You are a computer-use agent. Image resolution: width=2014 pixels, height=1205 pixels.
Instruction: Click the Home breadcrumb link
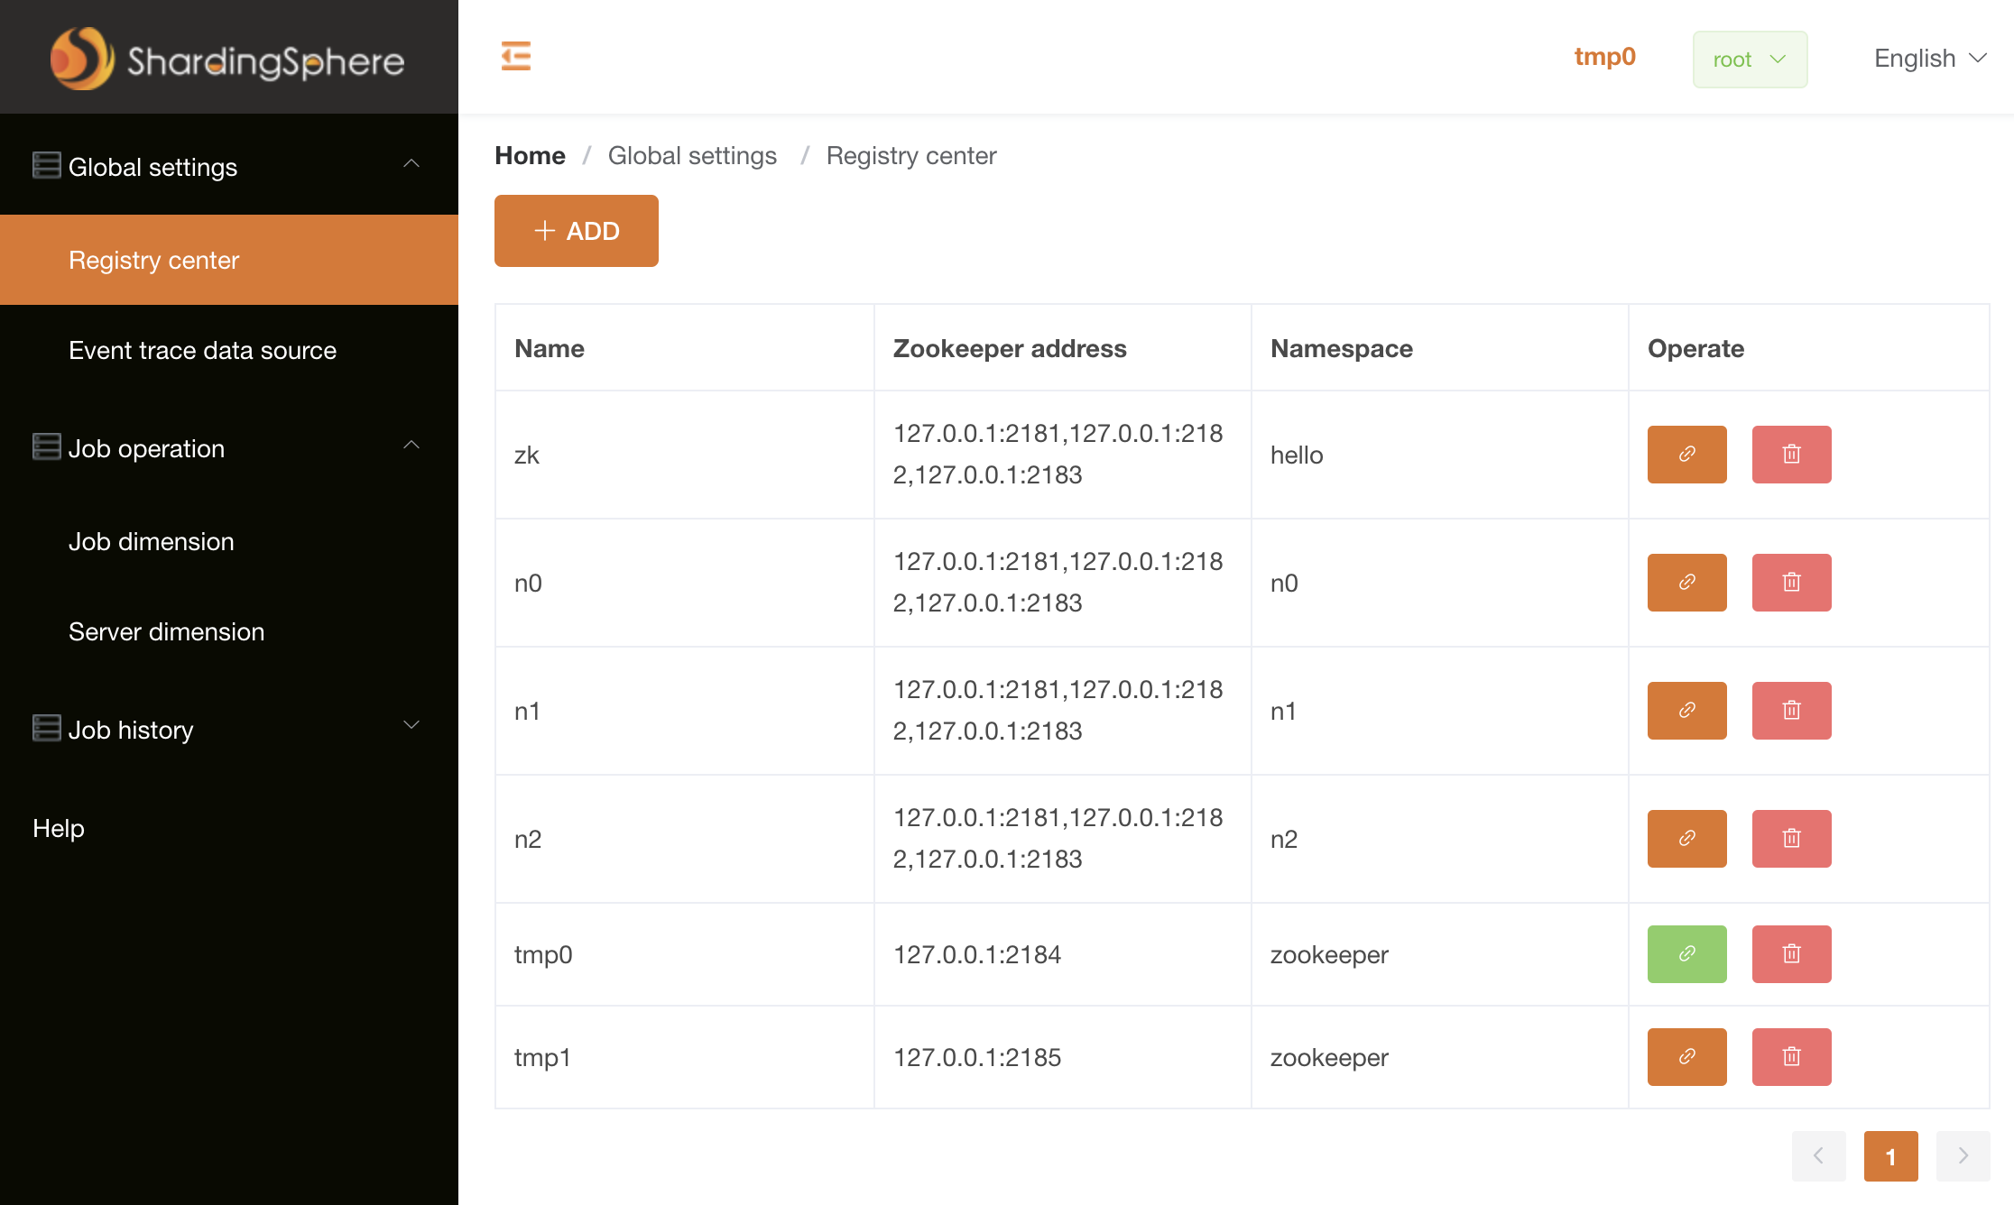[x=530, y=155]
